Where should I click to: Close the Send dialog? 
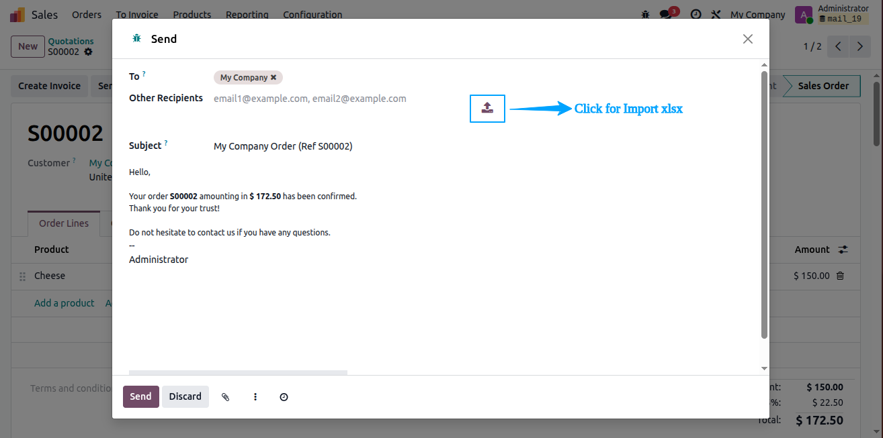click(747, 39)
